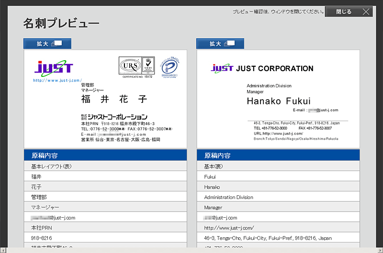Click the right 拡大 enlarge button
This screenshot has width=383, height=253.
[x=220, y=43]
